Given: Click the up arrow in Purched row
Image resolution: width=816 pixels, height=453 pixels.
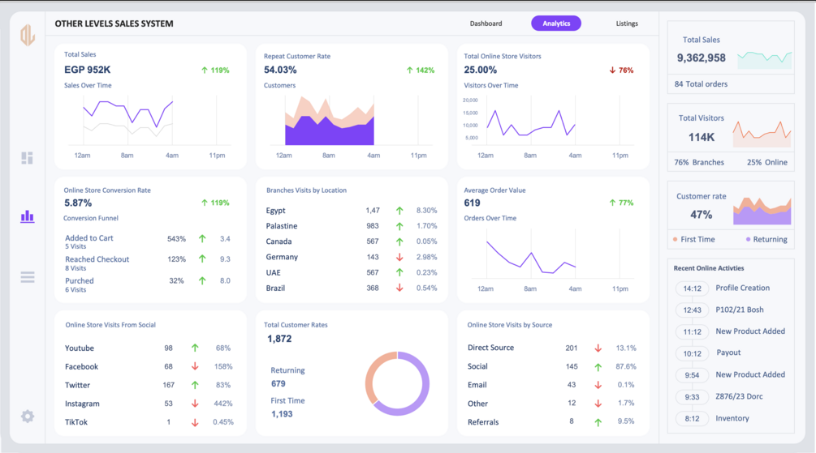Looking at the screenshot, I should click(202, 280).
